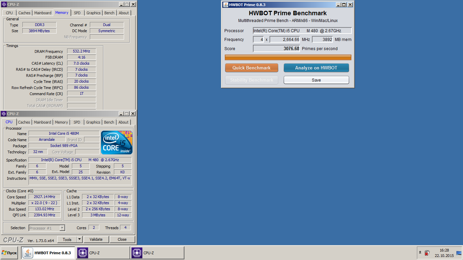Click tRFC value 86 clocks

coord(81,87)
